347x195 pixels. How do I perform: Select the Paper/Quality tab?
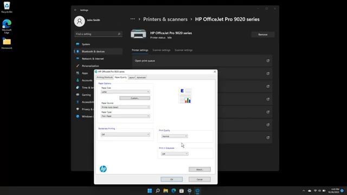coord(120,77)
